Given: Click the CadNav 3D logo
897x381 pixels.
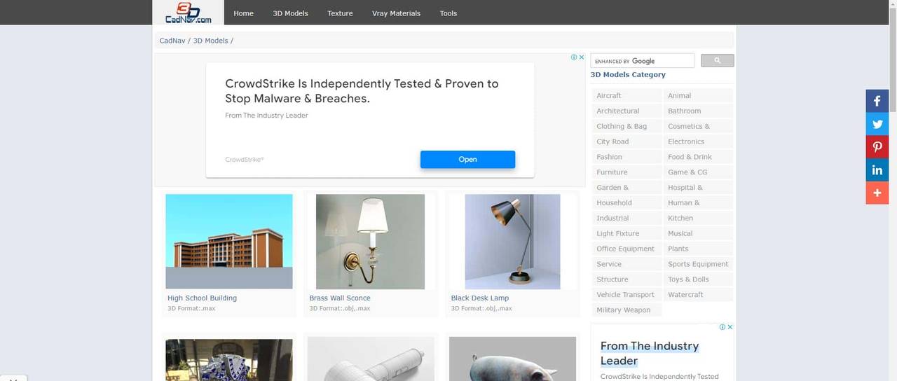Looking at the screenshot, I should (x=189, y=13).
